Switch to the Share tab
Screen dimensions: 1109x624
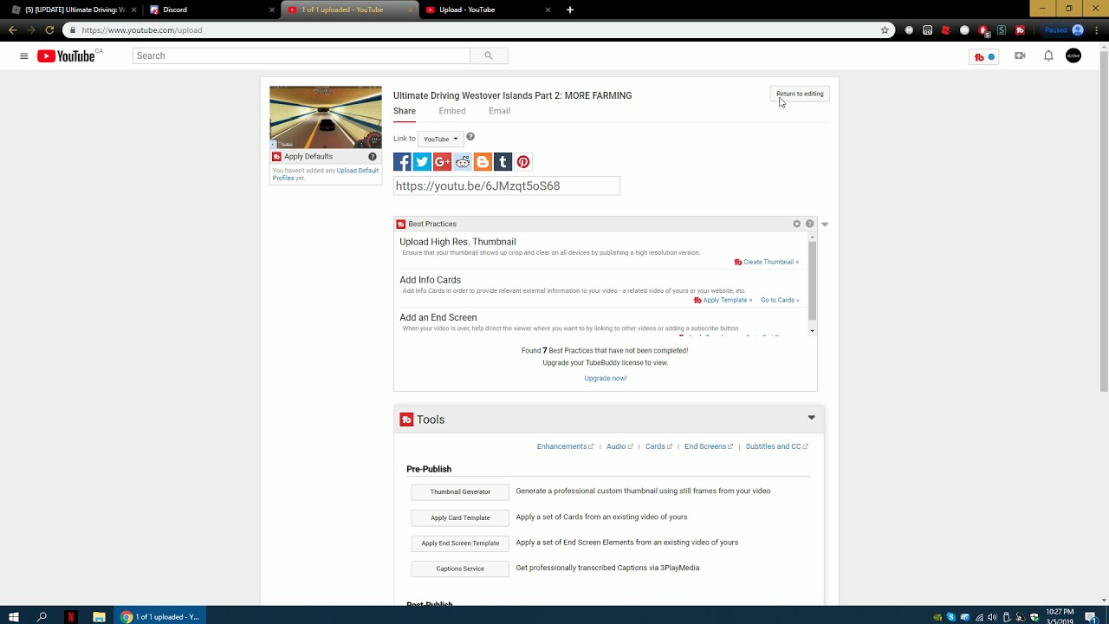(405, 111)
